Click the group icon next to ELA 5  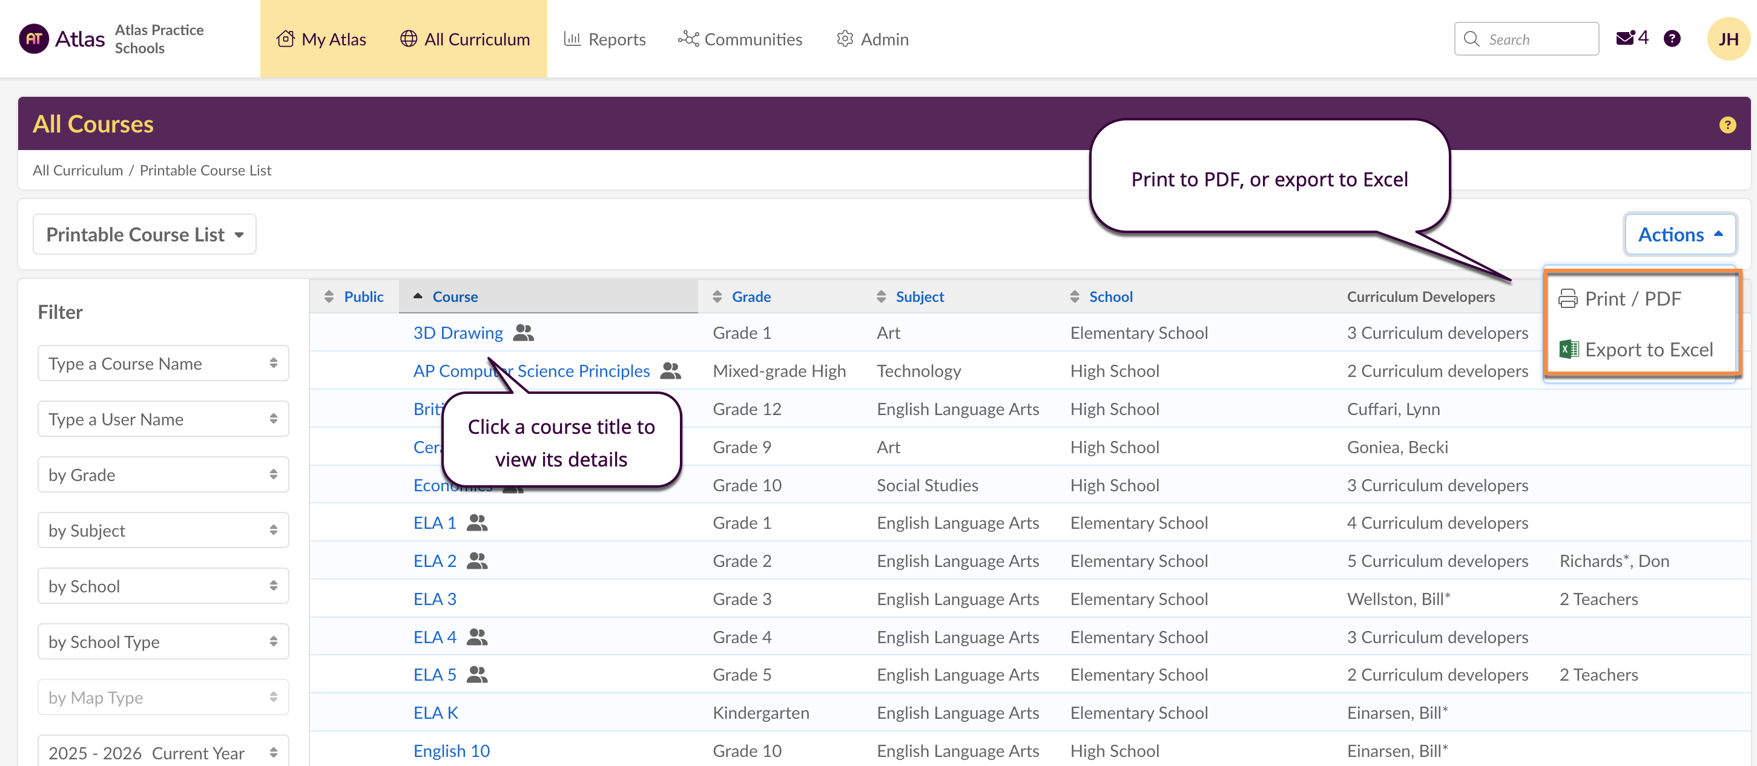pos(476,675)
